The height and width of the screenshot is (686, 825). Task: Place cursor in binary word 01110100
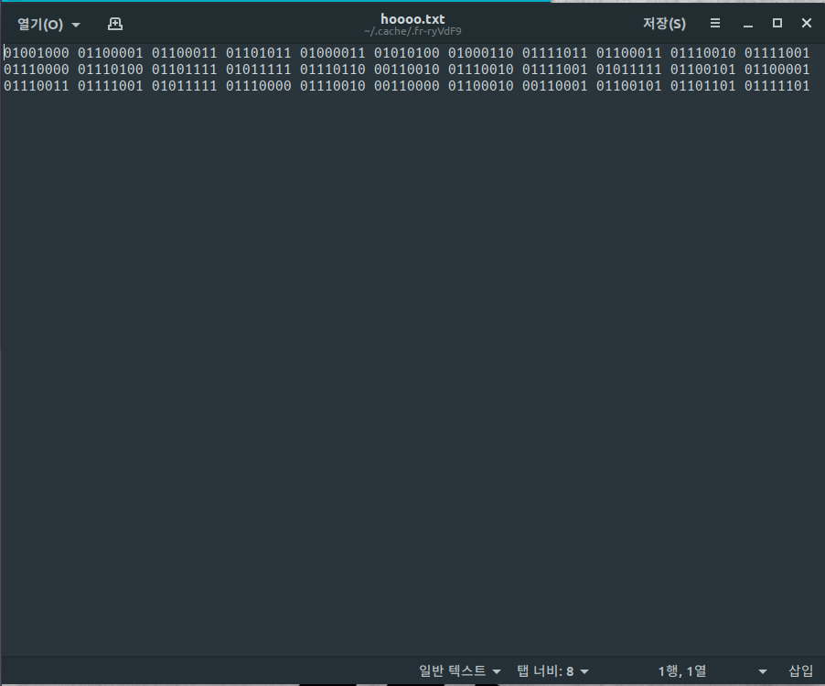(111, 70)
